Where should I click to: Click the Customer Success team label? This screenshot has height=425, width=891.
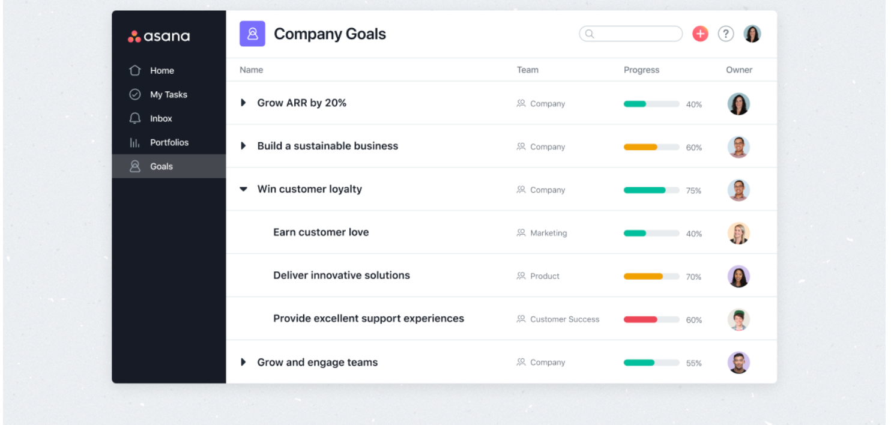(564, 320)
